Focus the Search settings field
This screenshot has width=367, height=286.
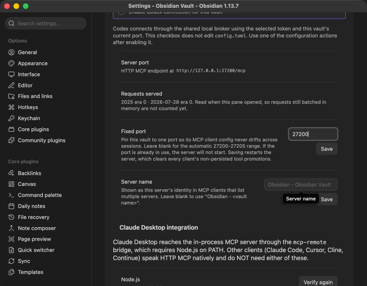(x=46, y=23)
